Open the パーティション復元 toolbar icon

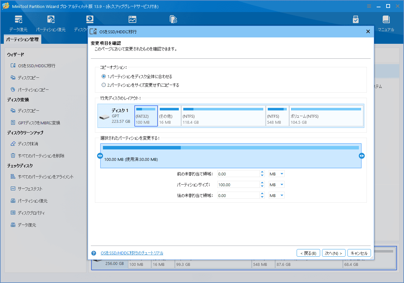pos(51,23)
